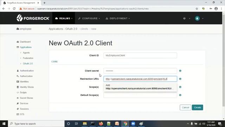Screen dimensions: 225x127
Task: Select Applications in sidebar
Action: coord(26,47)
